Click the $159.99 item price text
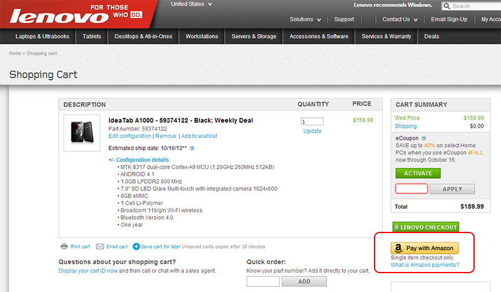Image resolution: width=501 pixels, height=292 pixels. [x=363, y=120]
